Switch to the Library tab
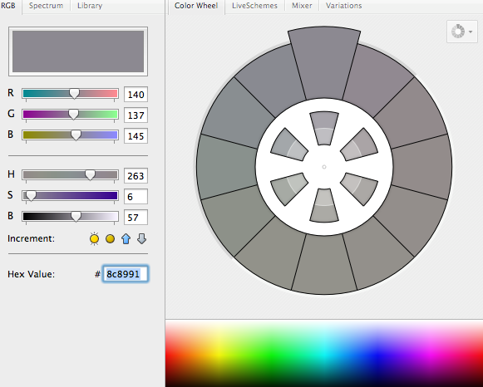 (90, 6)
